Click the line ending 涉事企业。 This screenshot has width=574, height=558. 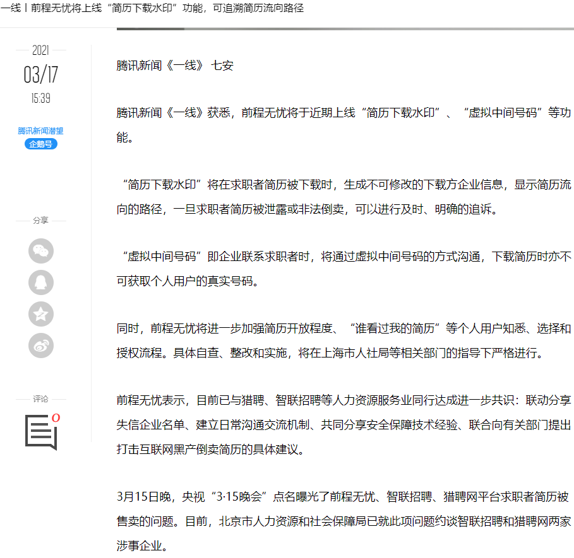(142, 545)
